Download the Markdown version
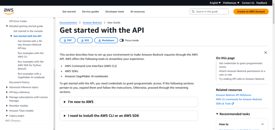Image resolution: width=275 pixels, height=130 pixels. 106,40
